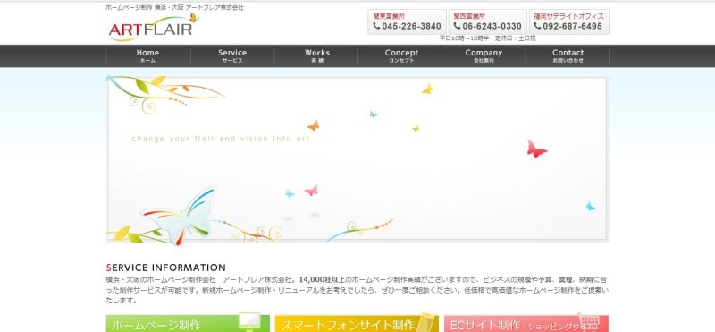Image resolution: width=715 pixels, height=332 pixels.
Task: Click the pink ECサイト制作 button
Action: pyautogui.click(x=526, y=323)
